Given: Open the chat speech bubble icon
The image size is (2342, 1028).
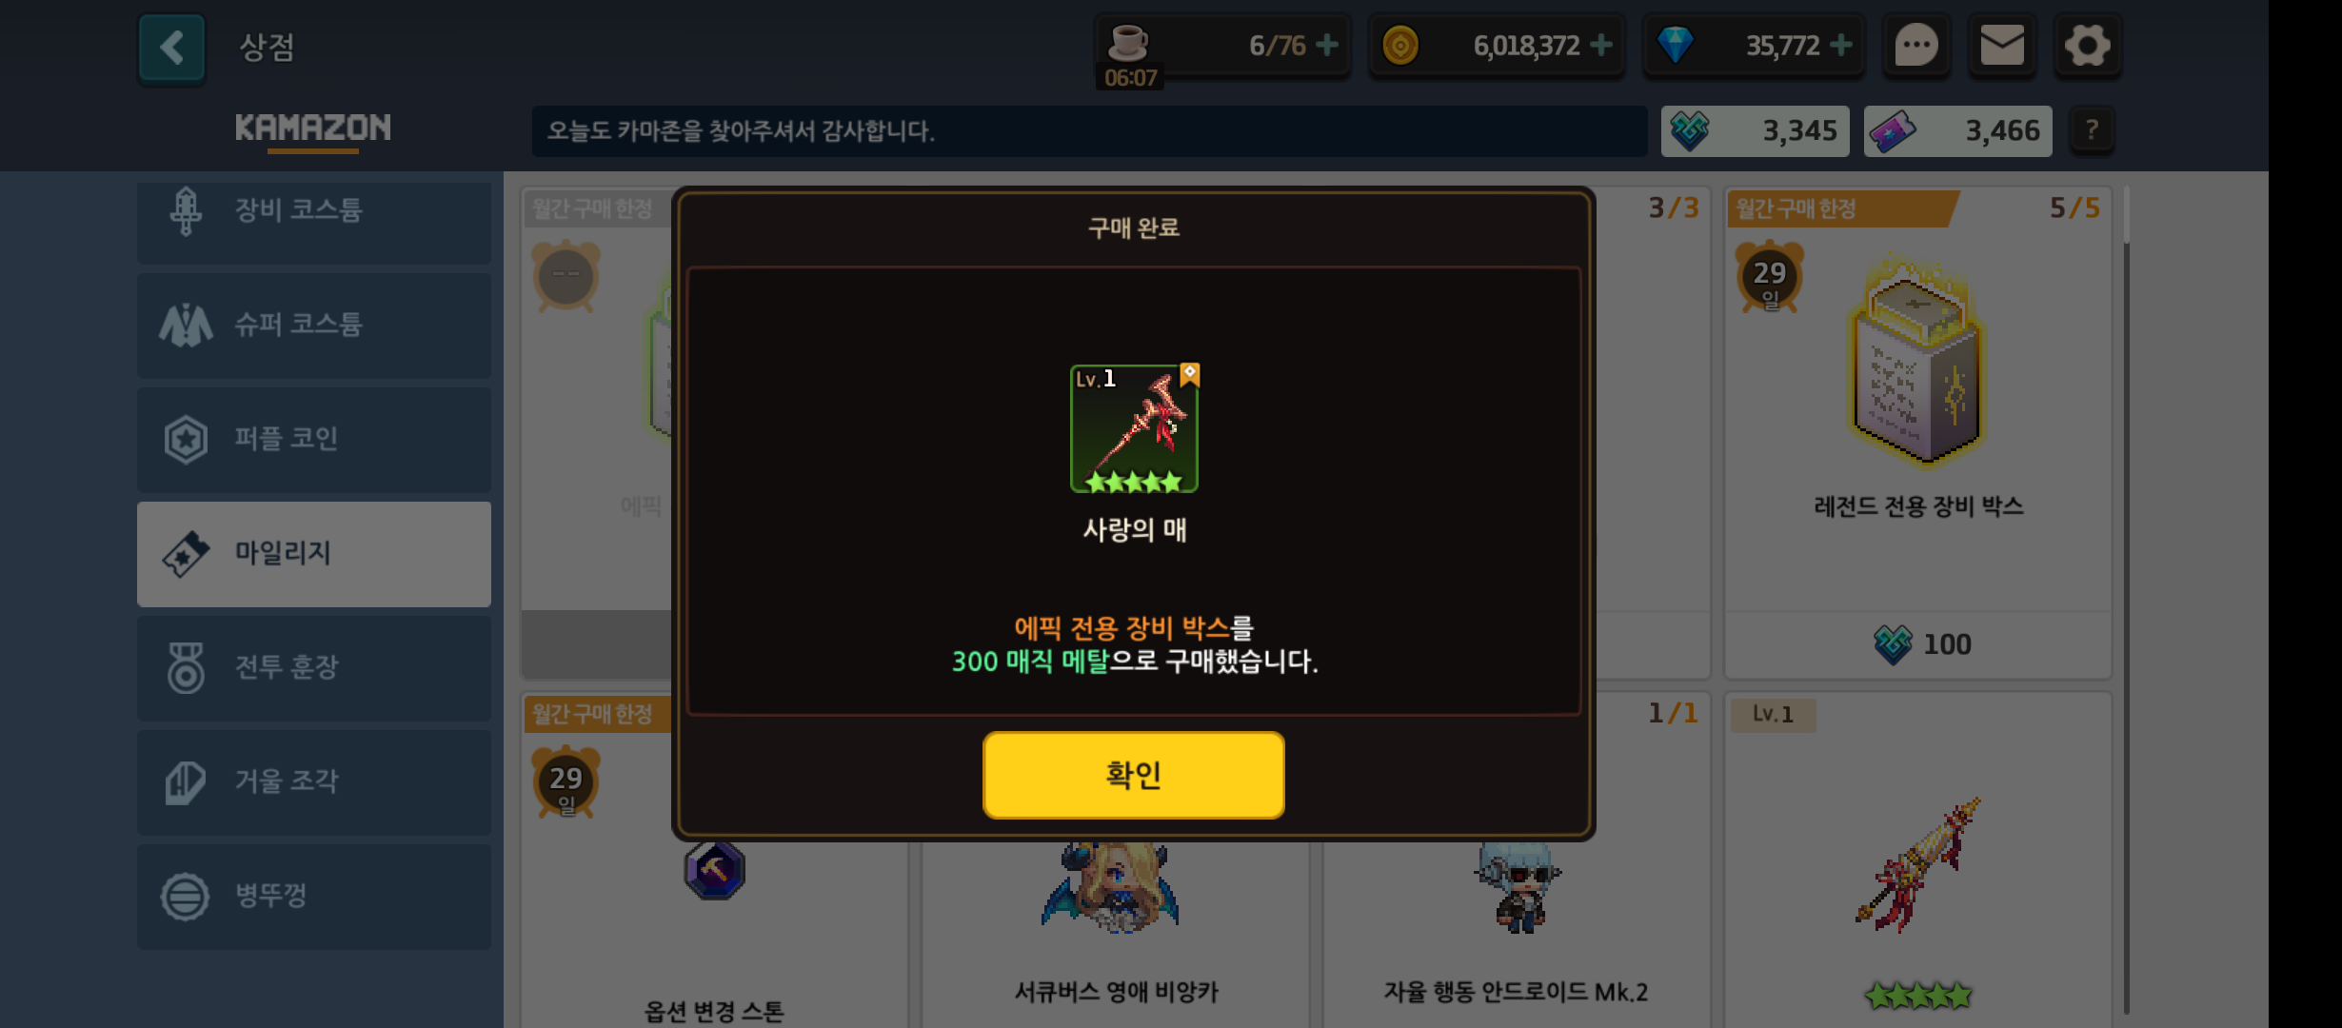Looking at the screenshot, I should [x=1916, y=45].
